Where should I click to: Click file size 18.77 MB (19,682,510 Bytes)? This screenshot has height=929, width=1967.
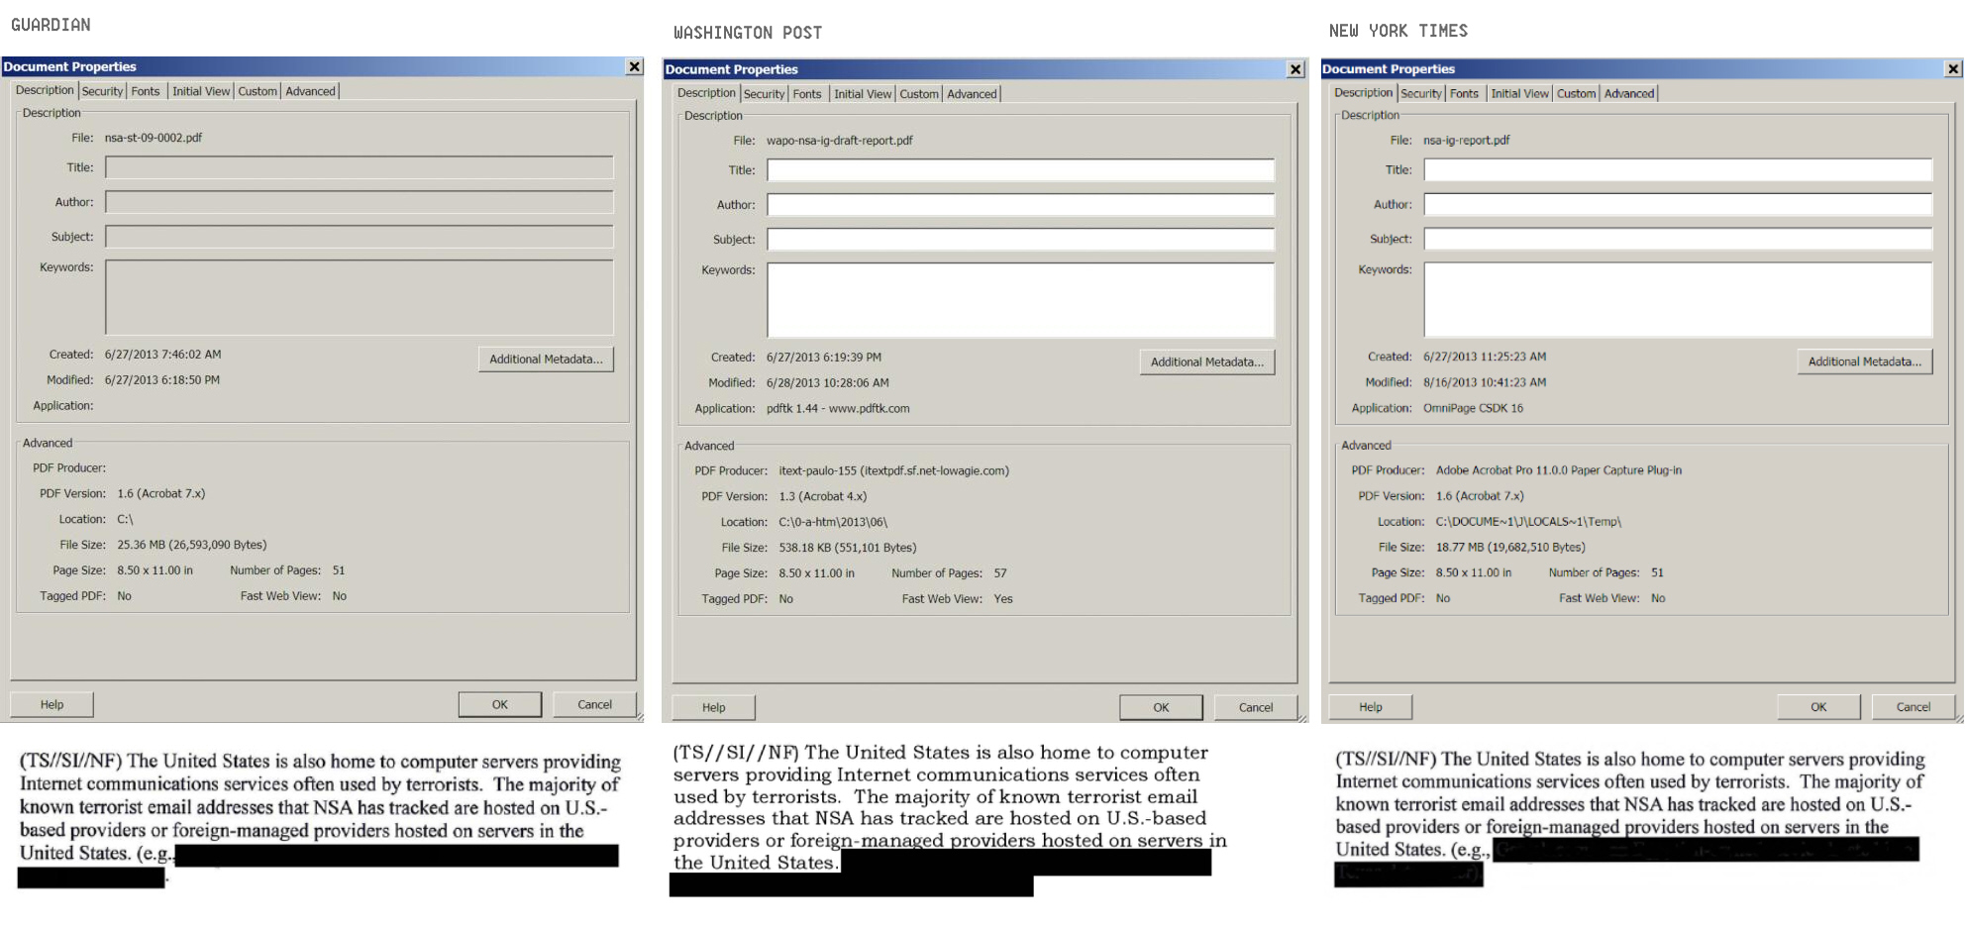click(1510, 547)
